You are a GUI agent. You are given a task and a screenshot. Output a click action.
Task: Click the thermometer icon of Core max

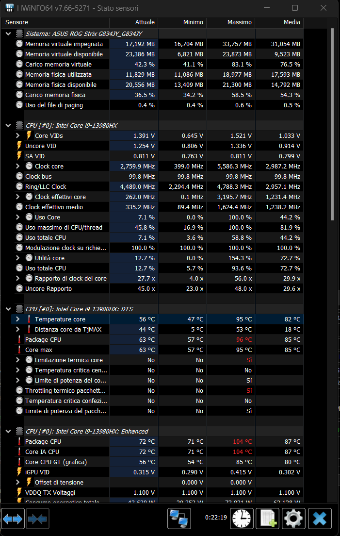tap(19, 350)
